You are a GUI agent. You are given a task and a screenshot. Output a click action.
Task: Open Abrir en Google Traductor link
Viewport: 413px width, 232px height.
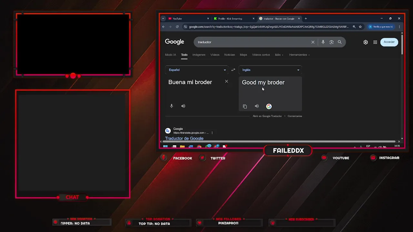click(x=267, y=116)
